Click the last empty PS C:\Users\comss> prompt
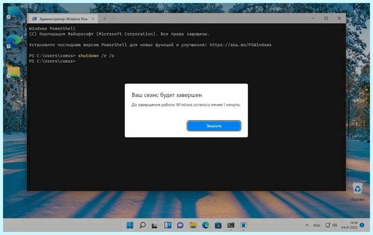The height and width of the screenshot is (235, 373). 52,61
